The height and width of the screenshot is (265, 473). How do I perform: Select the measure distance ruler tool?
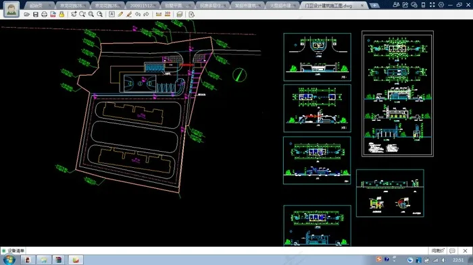(x=159, y=14)
